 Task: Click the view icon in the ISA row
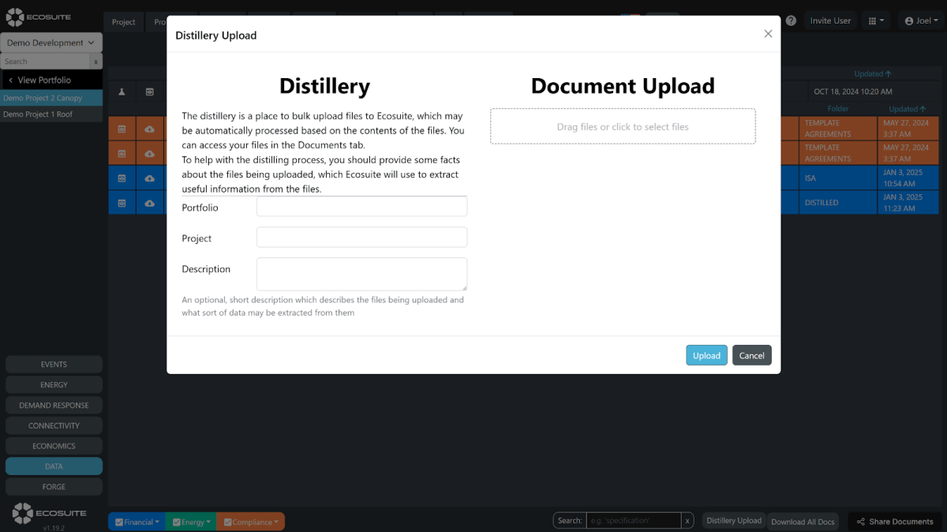click(122, 178)
